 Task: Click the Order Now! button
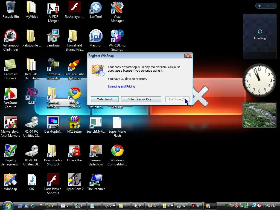click(105, 99)
